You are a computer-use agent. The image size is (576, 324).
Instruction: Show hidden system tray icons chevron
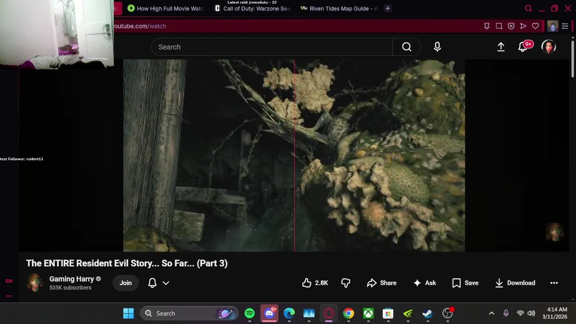click(491, 313)
